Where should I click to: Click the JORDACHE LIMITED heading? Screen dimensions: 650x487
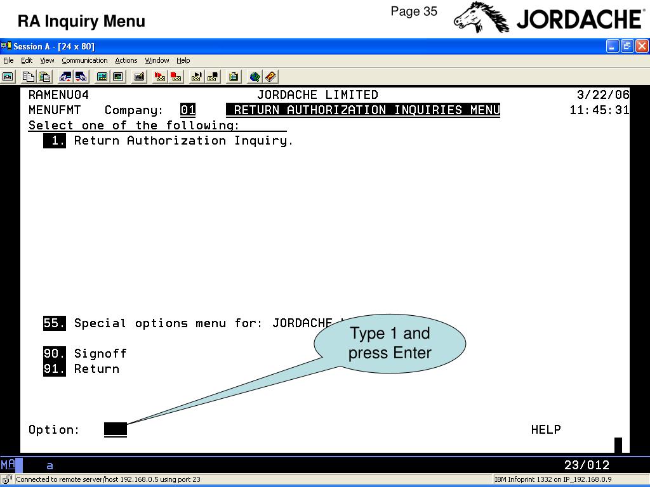(317, 95)
